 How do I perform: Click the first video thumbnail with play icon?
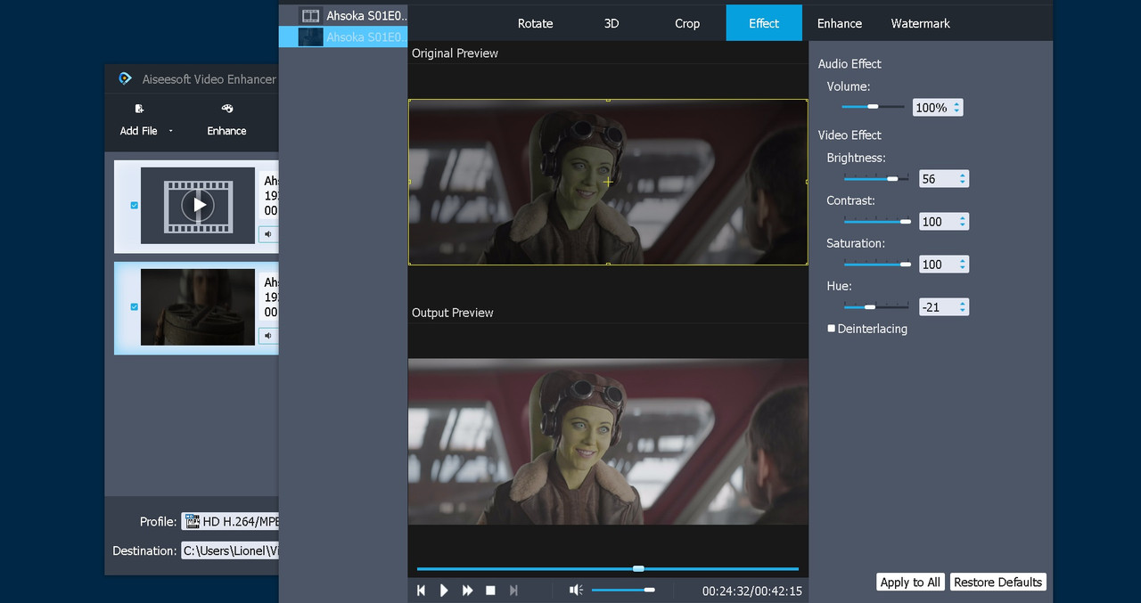tap(198, 205)
